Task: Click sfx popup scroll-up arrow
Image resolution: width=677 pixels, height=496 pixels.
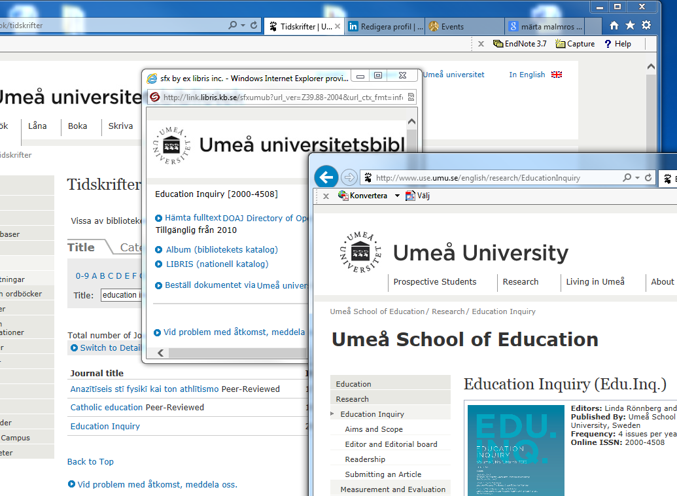Action: click(411, 122)
